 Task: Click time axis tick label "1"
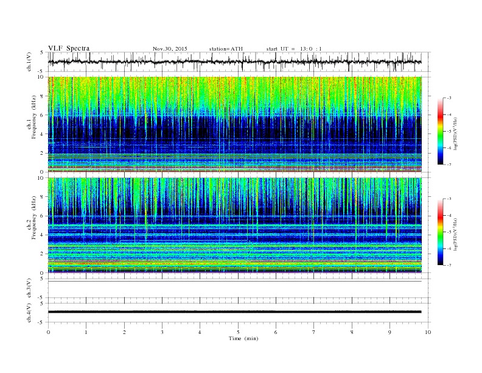86,332
